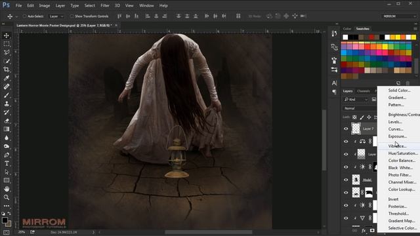Click the foreground color box
Image resolution: width=420 pixels, height=236 pixels.
click(5, 220)
